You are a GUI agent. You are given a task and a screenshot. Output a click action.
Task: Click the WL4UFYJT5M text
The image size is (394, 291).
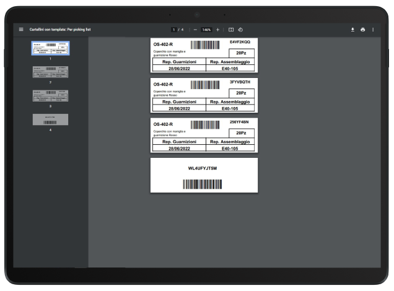(203, 168)
